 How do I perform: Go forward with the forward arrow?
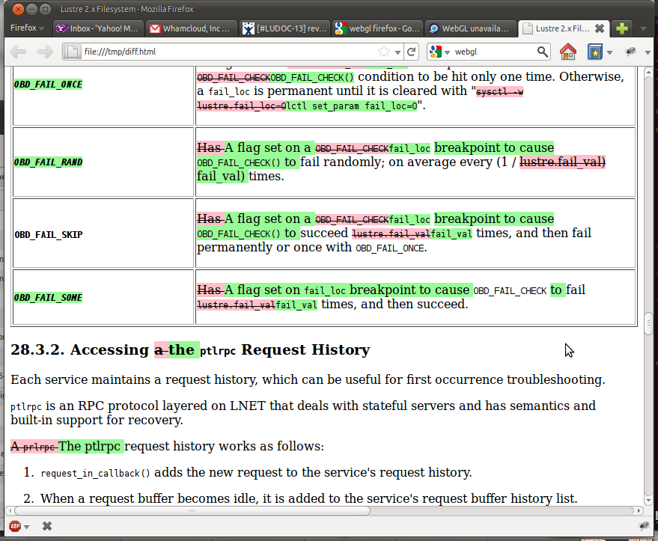[44, 52]
